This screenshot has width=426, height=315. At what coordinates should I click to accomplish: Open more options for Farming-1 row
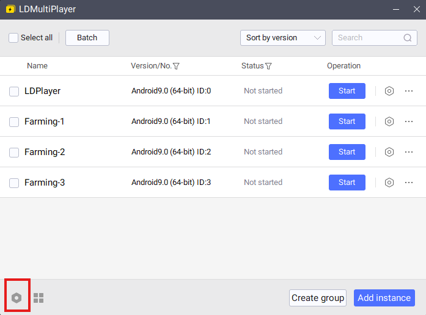click(409, 121)
